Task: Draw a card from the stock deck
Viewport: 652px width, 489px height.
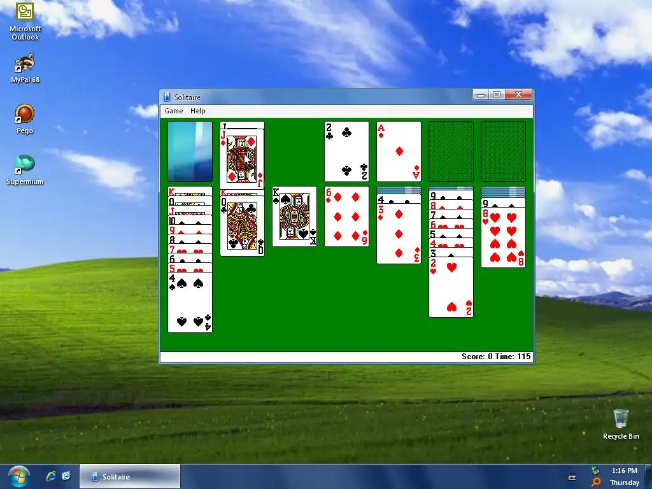Action: tap(190, 152)
